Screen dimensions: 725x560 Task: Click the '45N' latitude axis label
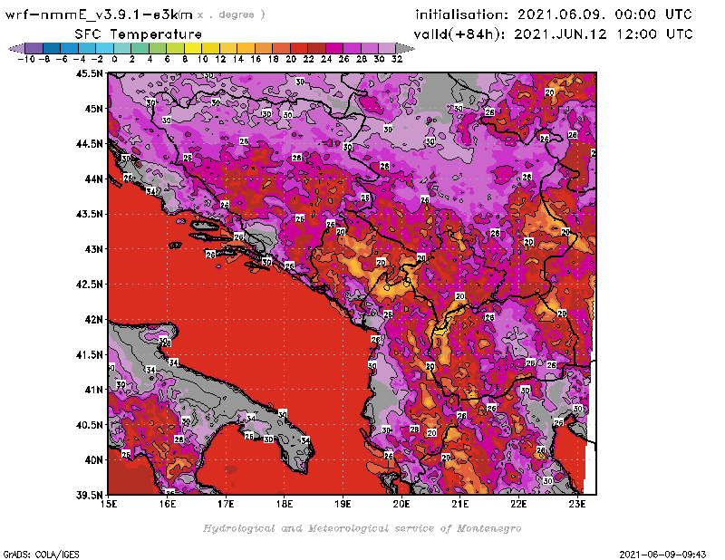coord(93,109)
